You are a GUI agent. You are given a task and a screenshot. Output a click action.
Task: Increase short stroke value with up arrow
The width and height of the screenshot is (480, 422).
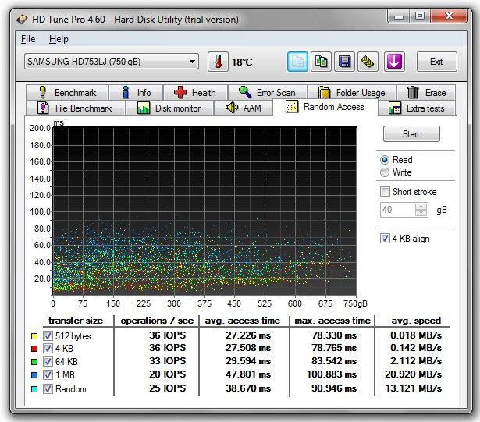[x=421, y=206]
